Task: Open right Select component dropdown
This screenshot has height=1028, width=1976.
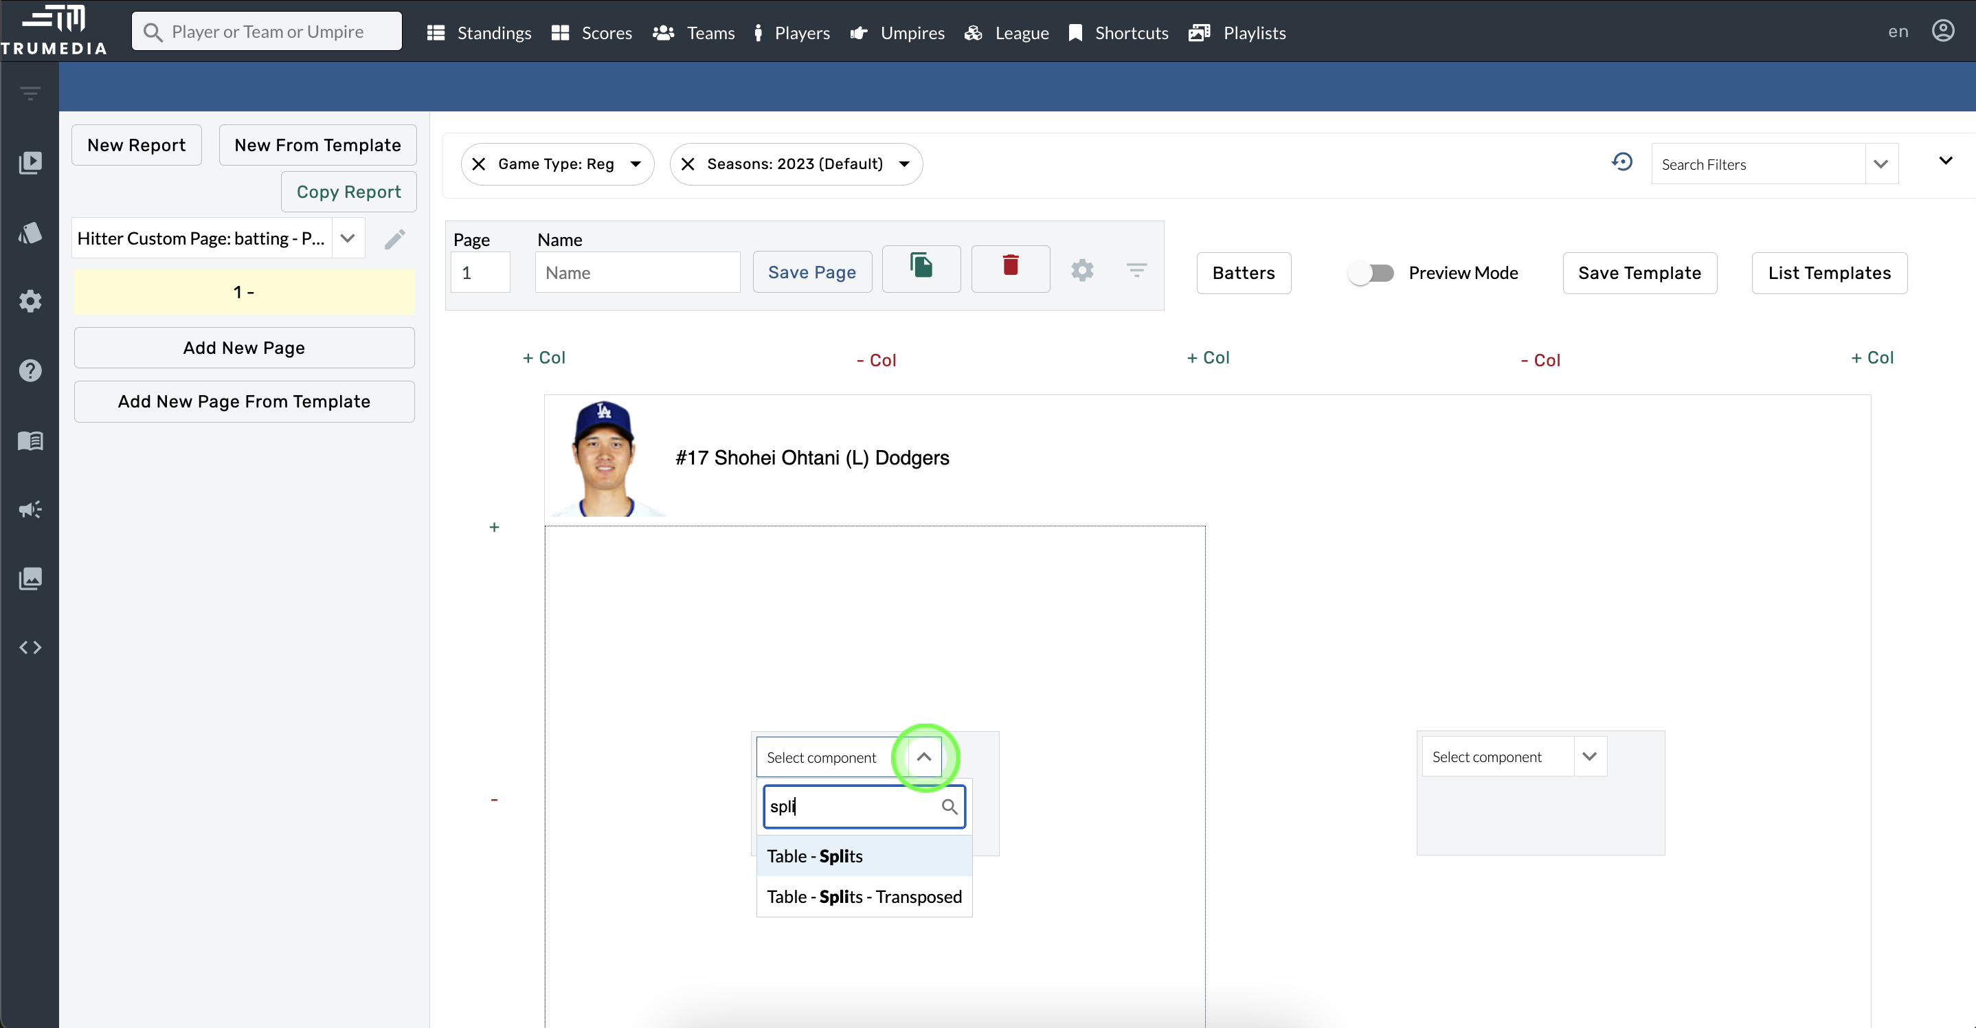Action: coord(1589,757)
